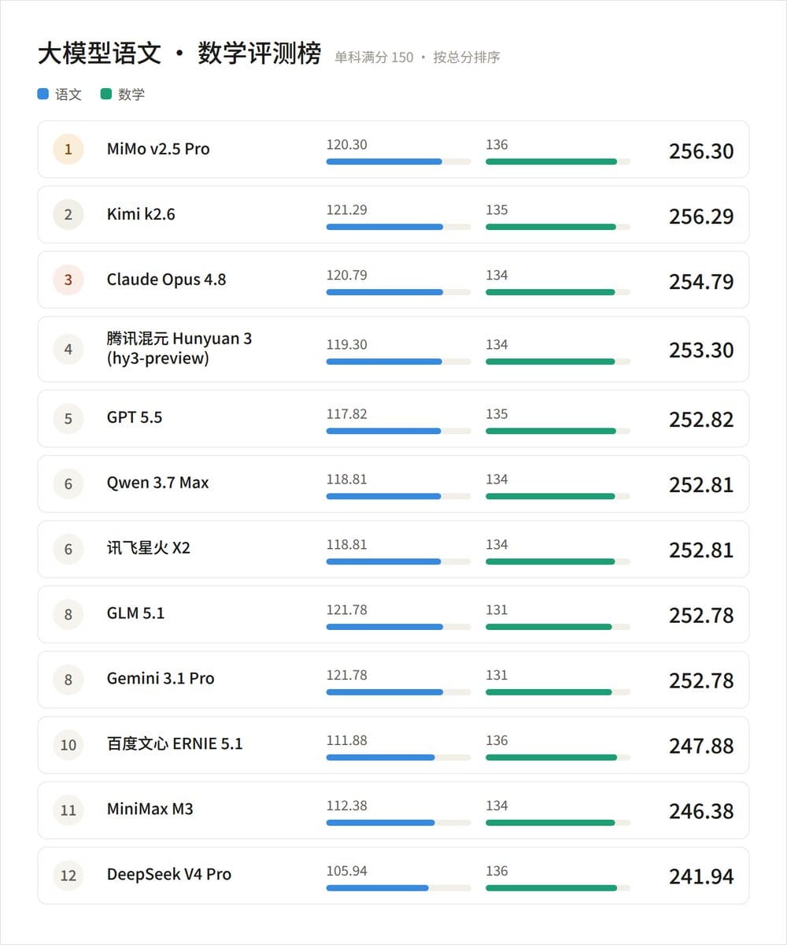Click the 按总分排序 sort label in the header
The image size is (787, 945).
point(467,57)
